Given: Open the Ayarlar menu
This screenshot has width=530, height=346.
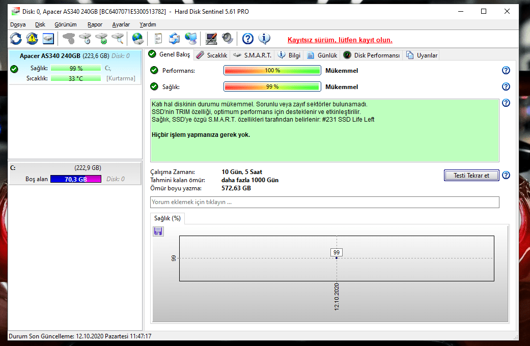Looking at the screenshot, I should [121, 24].
